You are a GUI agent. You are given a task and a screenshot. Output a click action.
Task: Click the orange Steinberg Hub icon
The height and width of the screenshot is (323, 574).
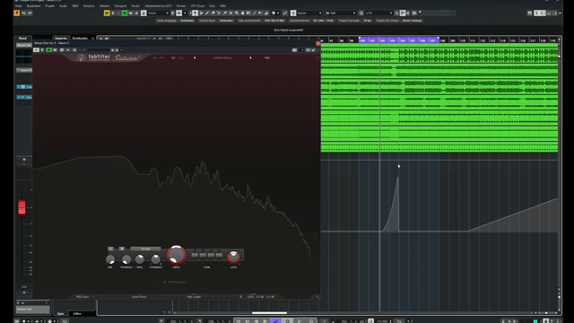16,13
